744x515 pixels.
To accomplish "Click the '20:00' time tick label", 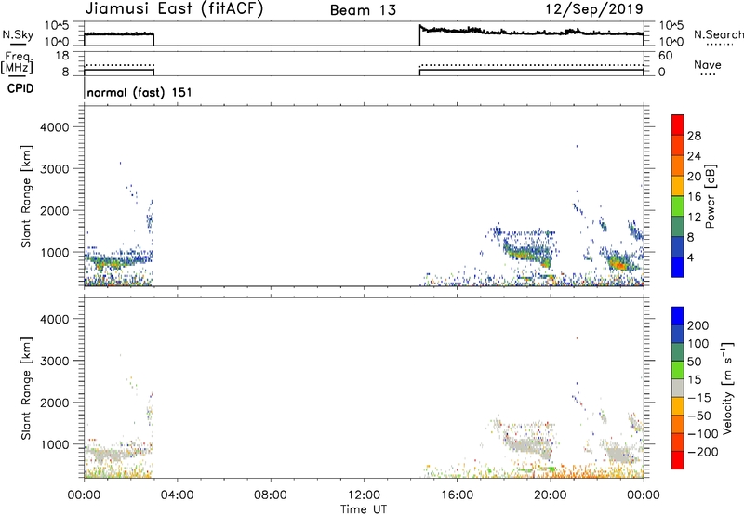I will (550, 495).
